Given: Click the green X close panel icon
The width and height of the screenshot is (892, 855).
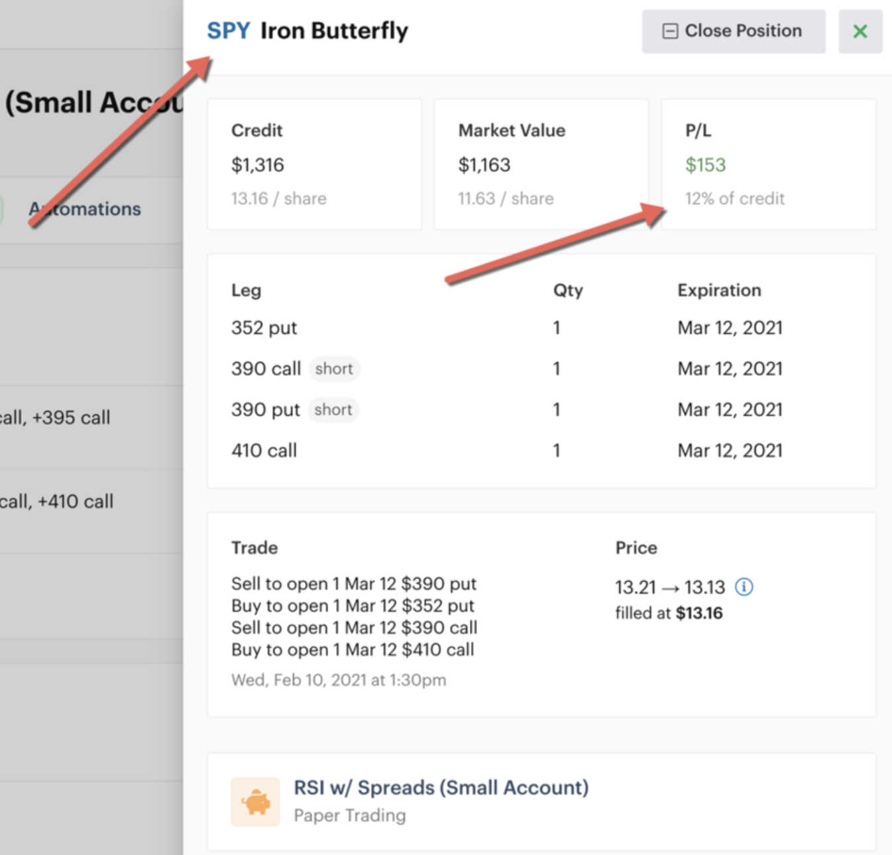Looking at the screenshot, I should pyautogui.click(x=860, y=31).
